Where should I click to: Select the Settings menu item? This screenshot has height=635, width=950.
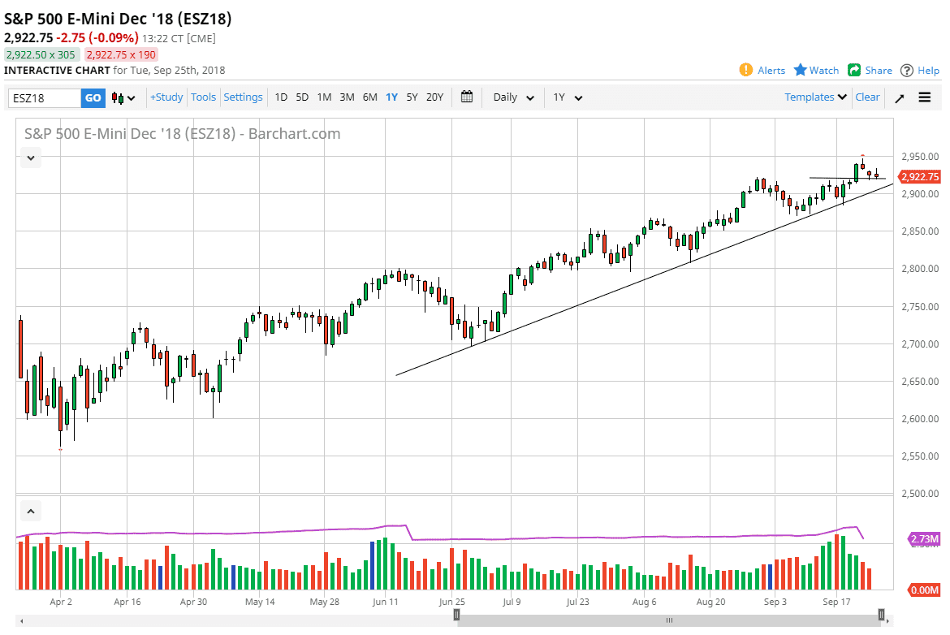click(243, 97)
